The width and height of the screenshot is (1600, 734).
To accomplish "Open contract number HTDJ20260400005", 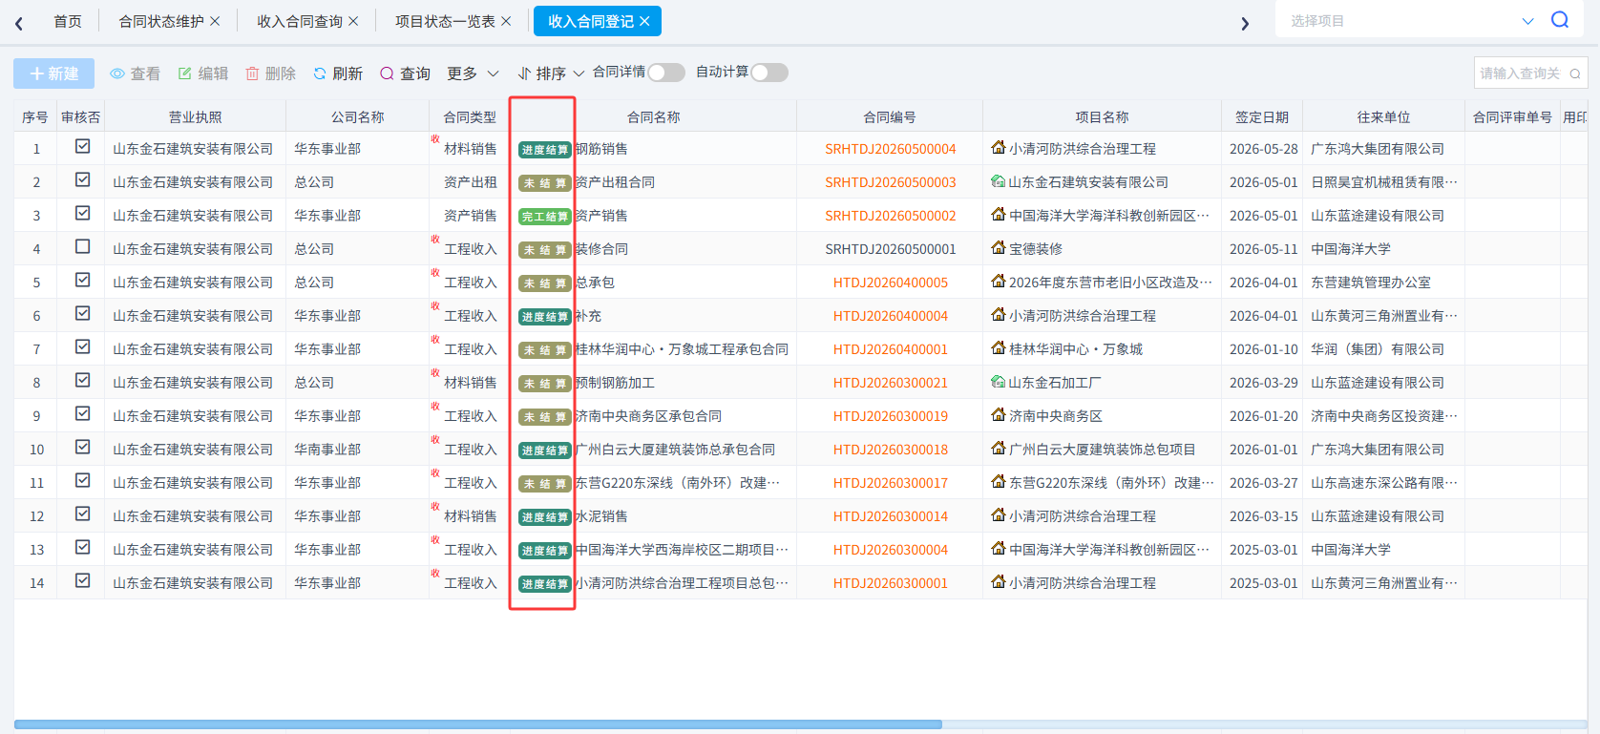I will [x=891, y=283].
